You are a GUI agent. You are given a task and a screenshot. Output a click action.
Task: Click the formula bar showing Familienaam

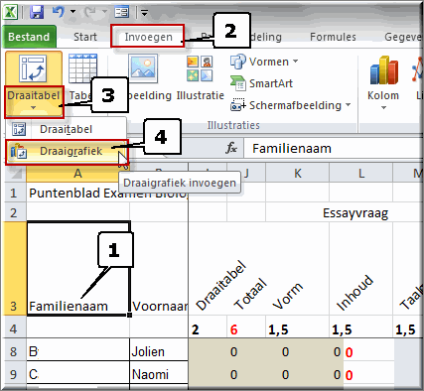tap(333, 149)
